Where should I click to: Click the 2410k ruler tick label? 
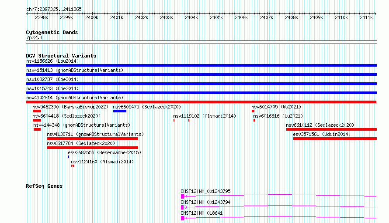[341, 17]
